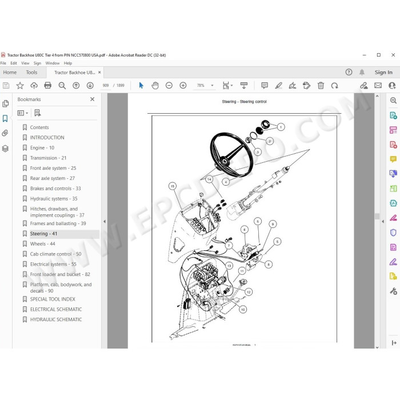This screenshot has width=400, height=400.
Task: Open the Layers panel icon
Action: (5, 148)
